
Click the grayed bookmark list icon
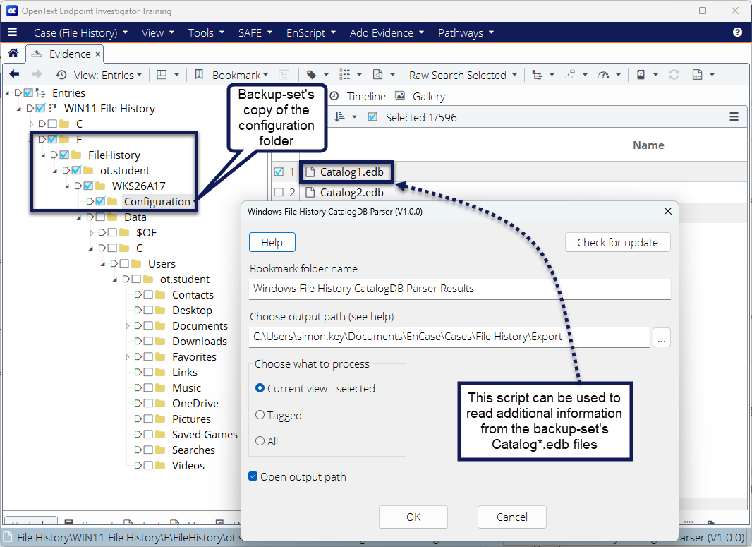tap(284, 75)
